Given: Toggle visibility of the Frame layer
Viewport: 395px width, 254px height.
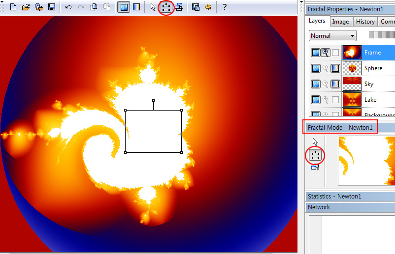Looking at the screenshot, I should (x=316, y=53).
